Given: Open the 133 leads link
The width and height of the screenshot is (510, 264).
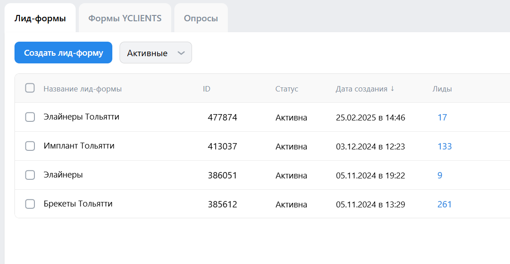Looking at the screenshot, I should [x=444, y=147].
